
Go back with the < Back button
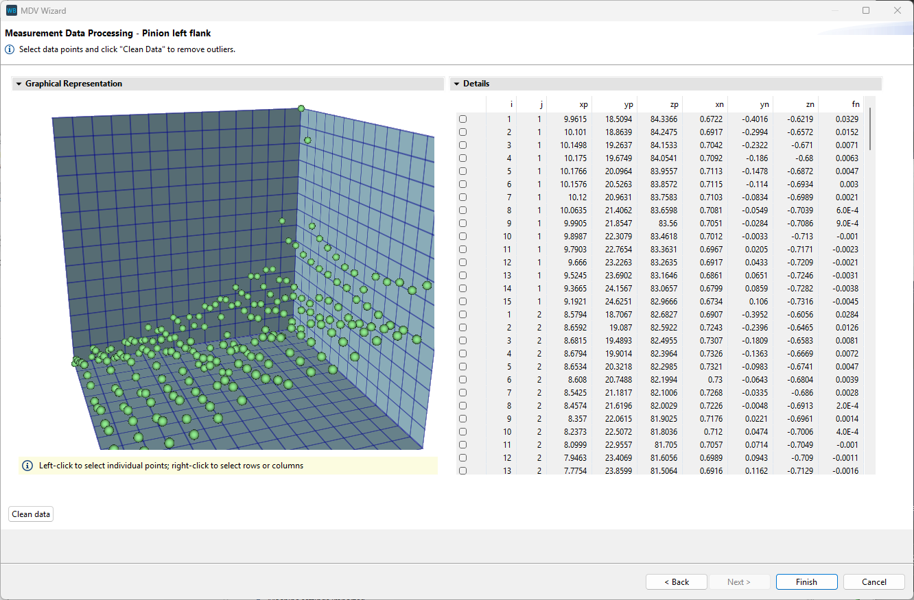tap(677, 582)
